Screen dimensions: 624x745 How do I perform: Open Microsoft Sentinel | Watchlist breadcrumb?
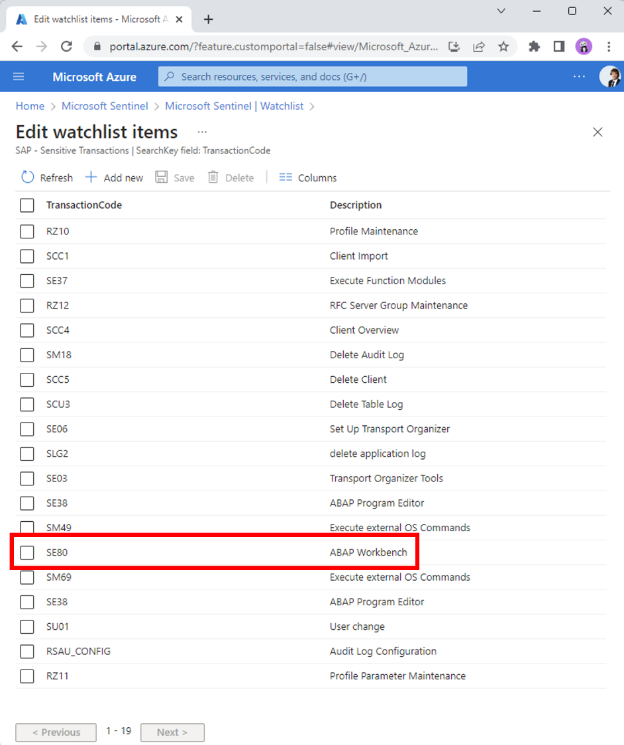click(x=234, y=106)
